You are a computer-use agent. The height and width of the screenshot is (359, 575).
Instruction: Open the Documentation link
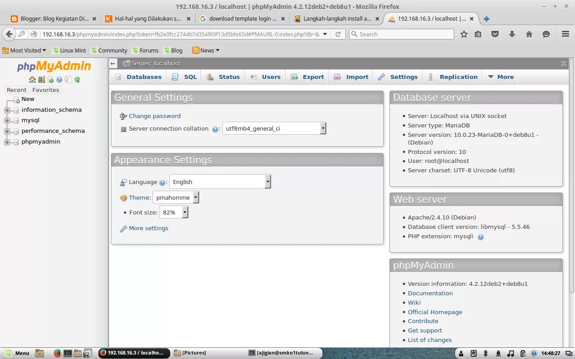click(x=430, y=293)
